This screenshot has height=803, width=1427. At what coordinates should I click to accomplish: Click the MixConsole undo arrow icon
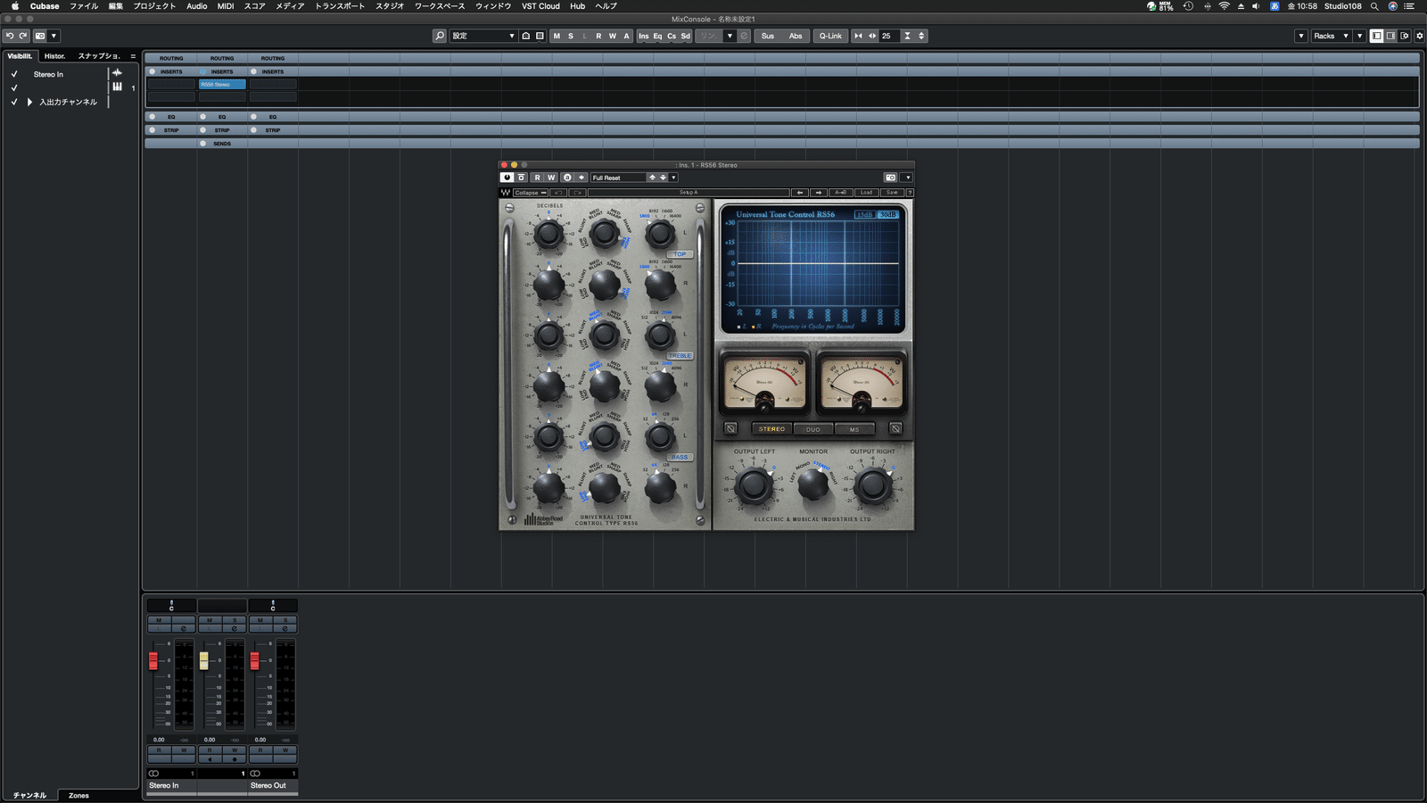pyautogui.click(x=9, y=36)
